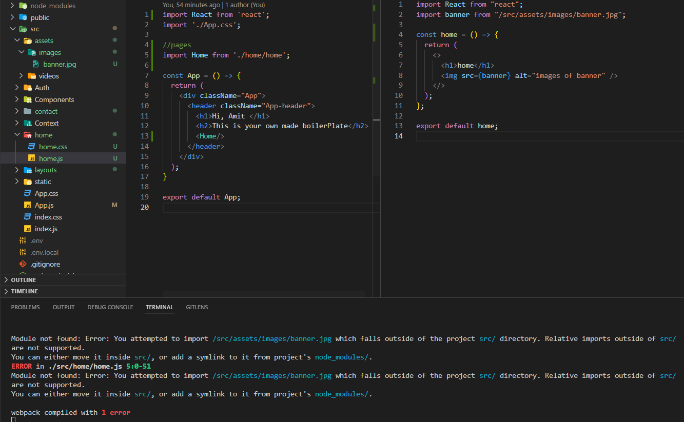Click the <Home/> tag in App.js

(210, 136)
